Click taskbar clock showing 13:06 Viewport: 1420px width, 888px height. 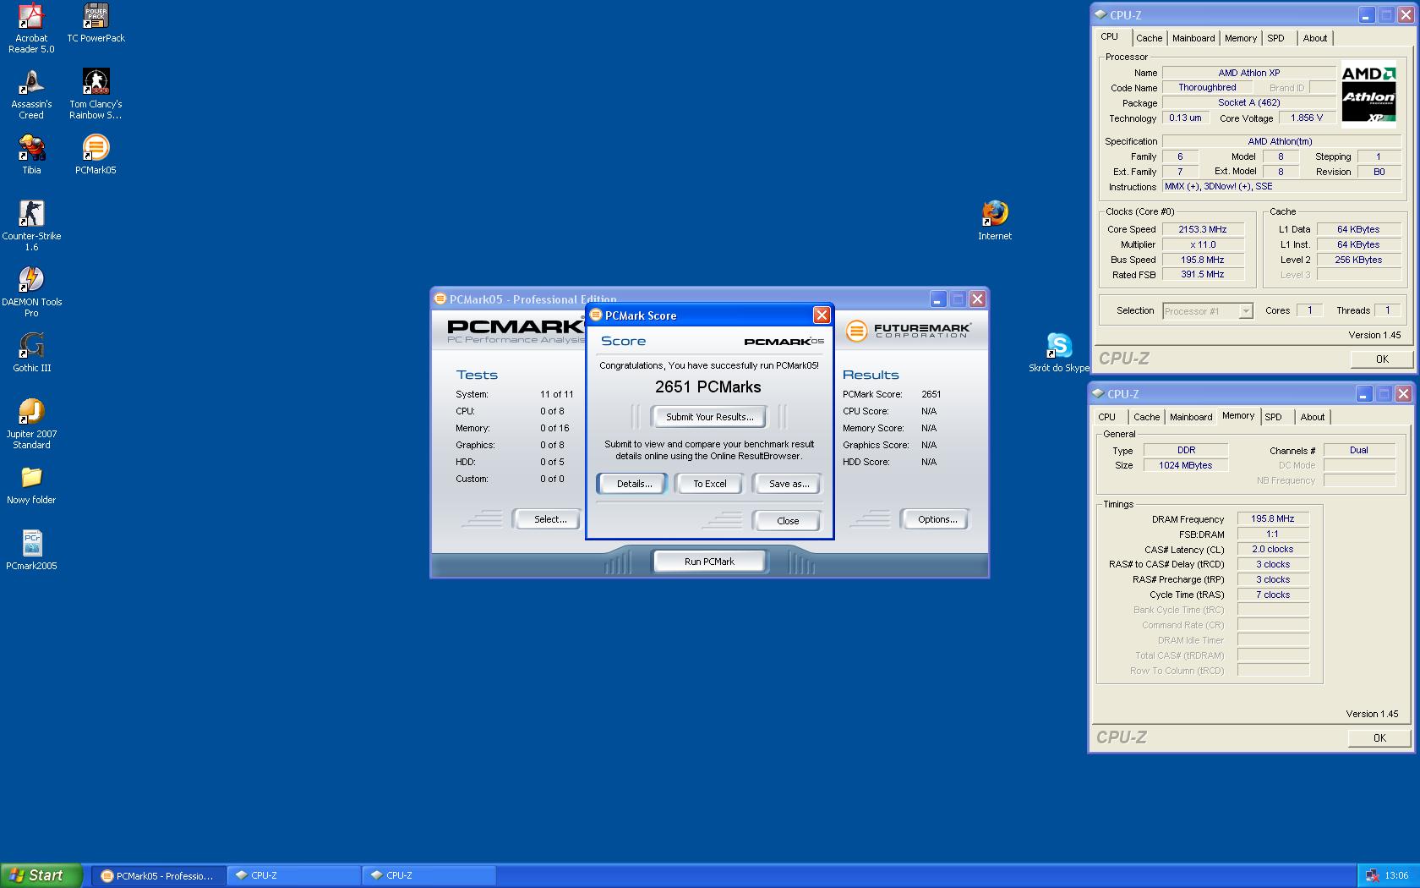coord(1397,875)
